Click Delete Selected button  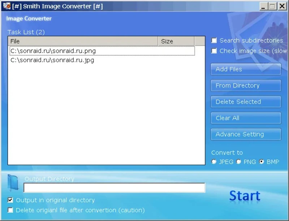246,102
